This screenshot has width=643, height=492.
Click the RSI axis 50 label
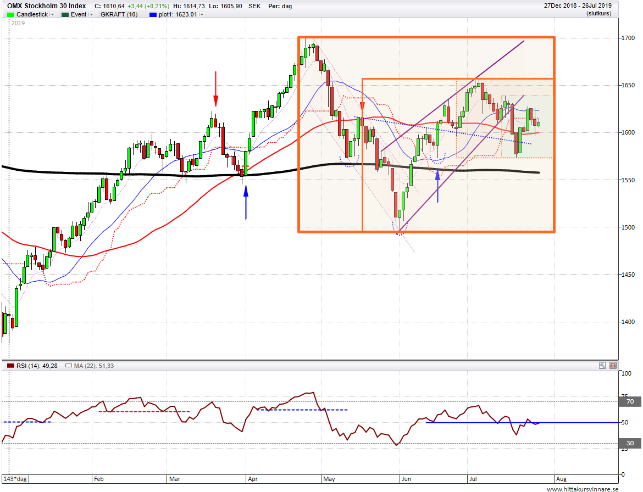624,422
